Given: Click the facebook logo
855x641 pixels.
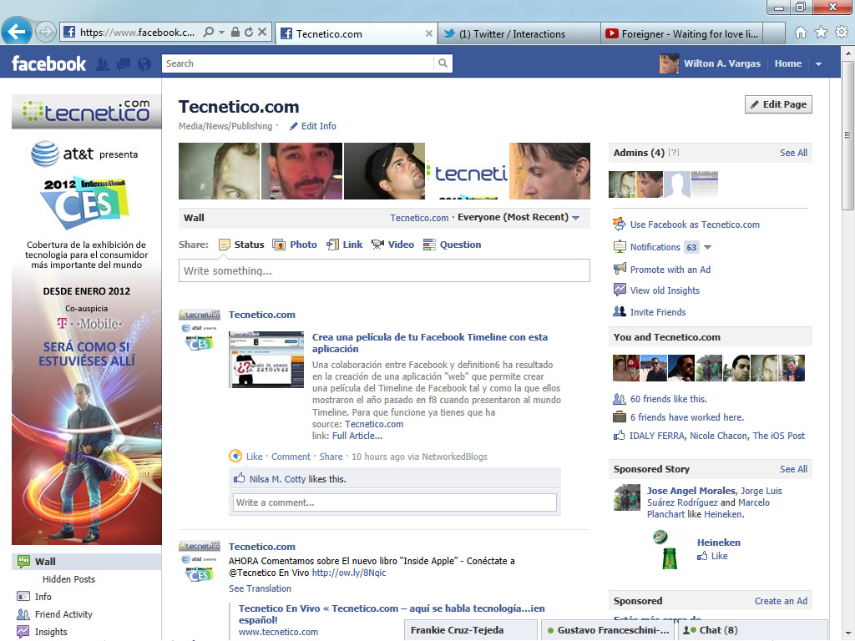Looking at the screenshot, I should (x=48, y=63).
